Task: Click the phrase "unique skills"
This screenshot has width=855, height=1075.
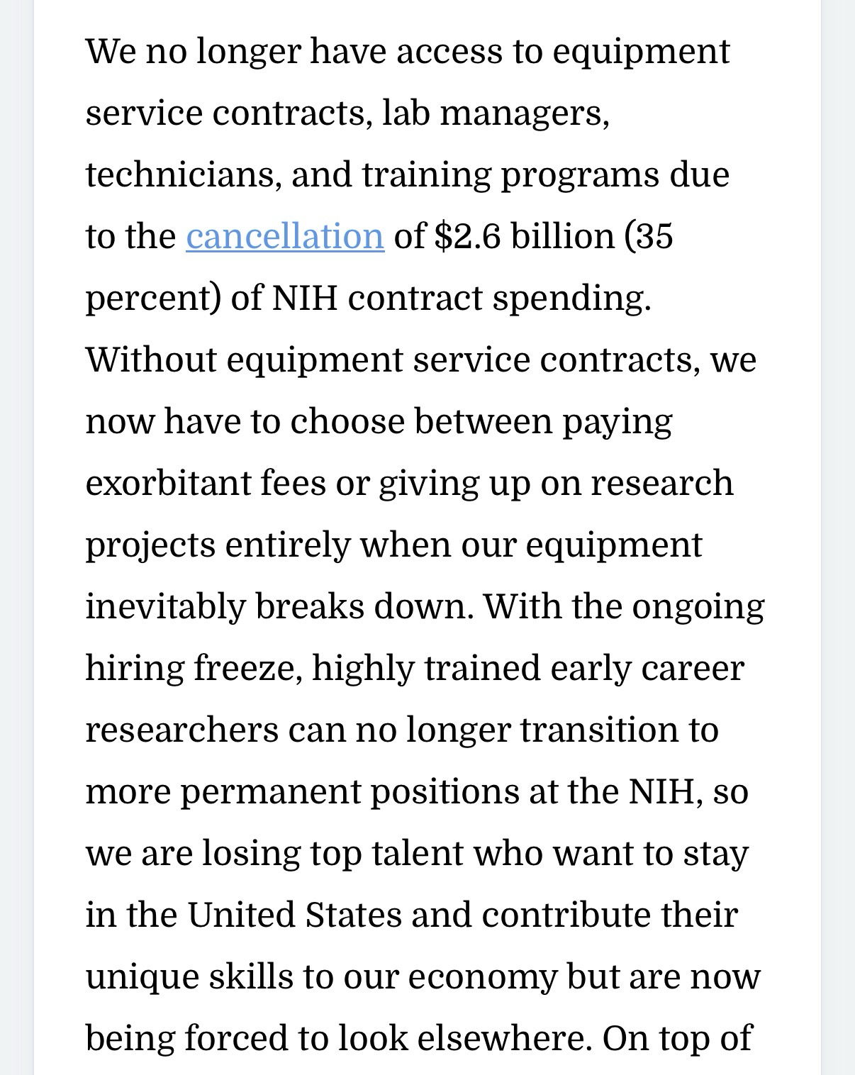Action: point(189,976)
